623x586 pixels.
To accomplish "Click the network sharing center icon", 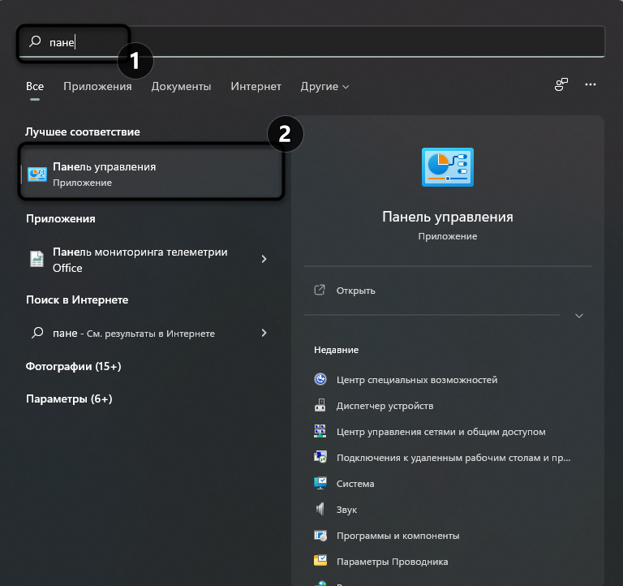I will [x=320, y=431].
